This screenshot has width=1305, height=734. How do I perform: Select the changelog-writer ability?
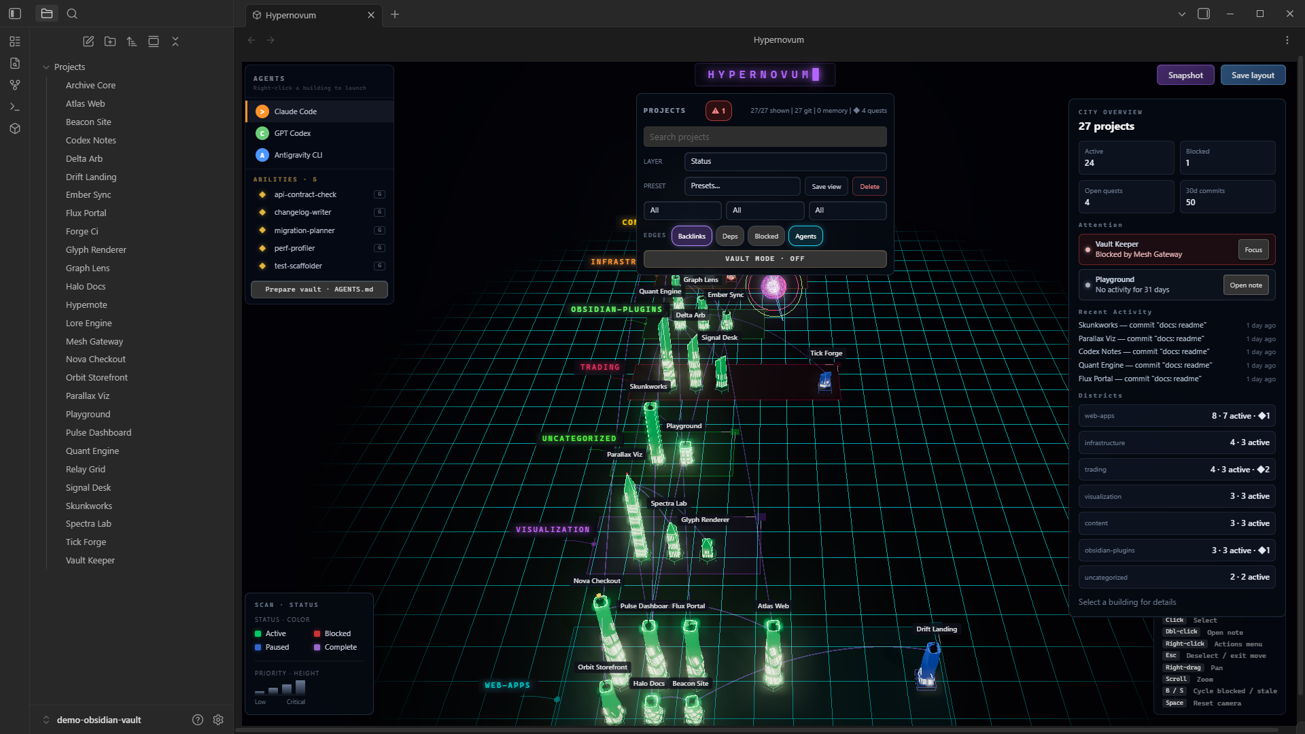pos(319,212)
